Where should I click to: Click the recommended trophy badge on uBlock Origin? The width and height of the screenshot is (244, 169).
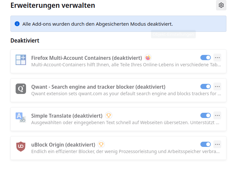(x=102, y=144)
